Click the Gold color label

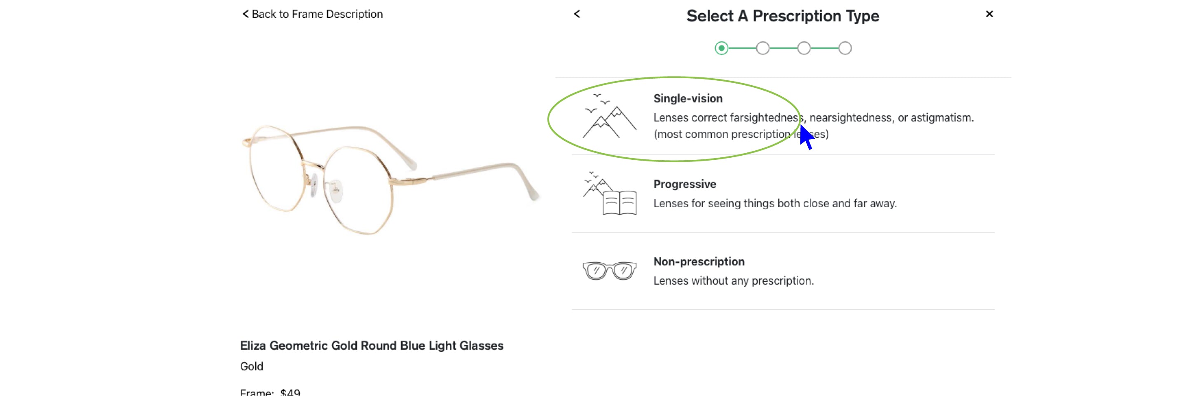pyautogui.click(x=252, y=367)
